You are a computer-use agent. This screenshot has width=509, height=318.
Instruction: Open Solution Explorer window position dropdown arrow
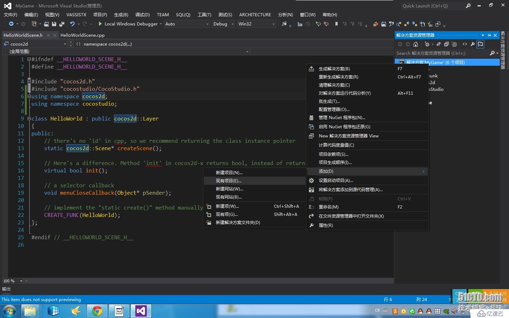point(483,35)
